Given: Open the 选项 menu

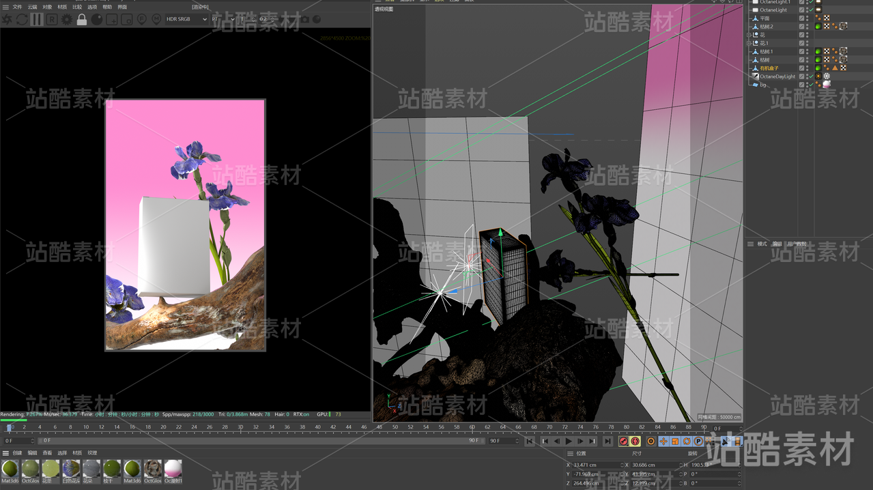Looking at the screenshot, I should pyautogui.click(x=92, y=7).
